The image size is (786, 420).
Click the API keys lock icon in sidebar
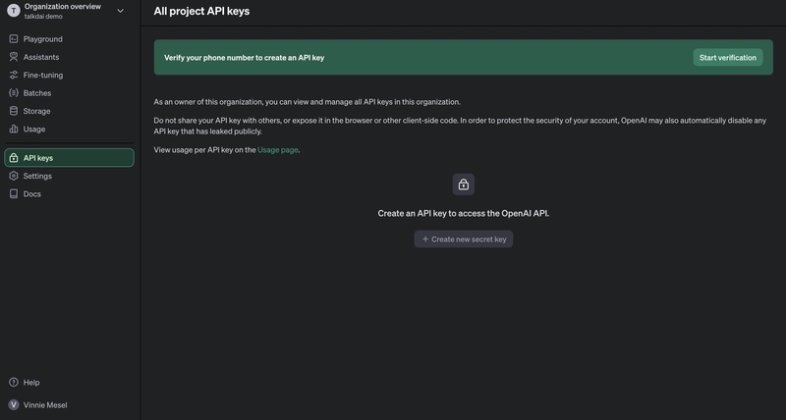pyautogui.click(x=14, y=158)
